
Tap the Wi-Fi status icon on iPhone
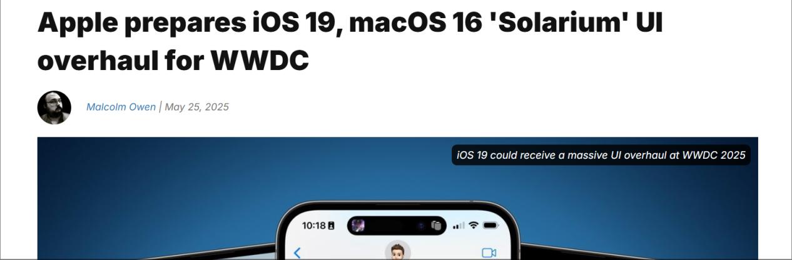pyautogui.click(x=474, y=225)
